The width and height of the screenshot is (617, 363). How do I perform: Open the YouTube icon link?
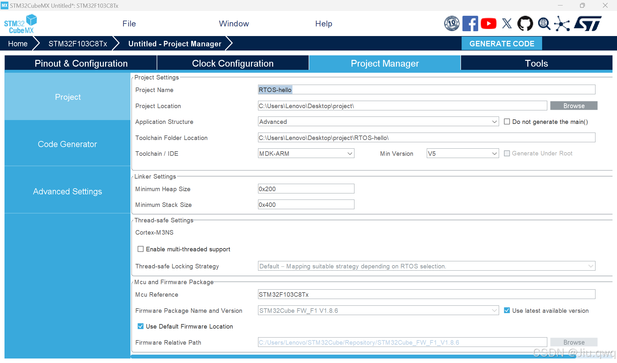(x=488, y=23)
